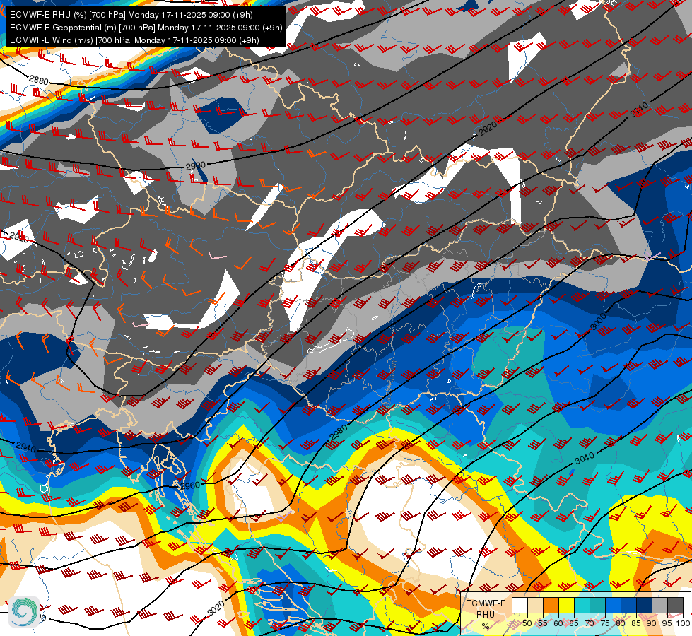Click the 3020 geopotential contour label
This screenshot has width=692, height=636.
coord(216,608)
